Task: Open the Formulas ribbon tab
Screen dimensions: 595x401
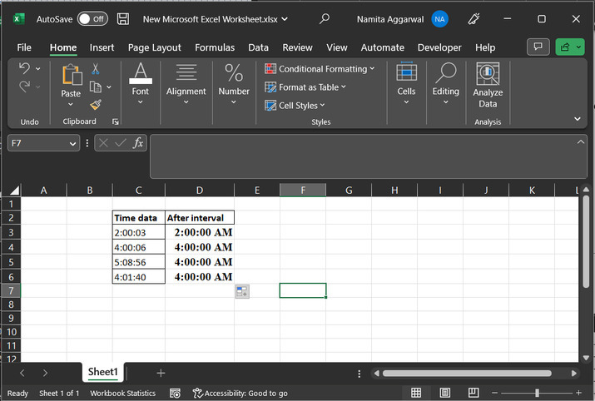Action: [215, 47]
